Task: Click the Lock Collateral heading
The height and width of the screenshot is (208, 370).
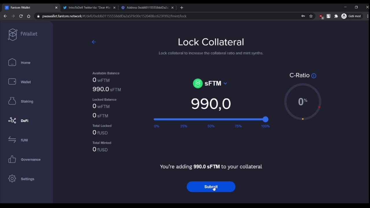Action: click(x=211, y=42)
